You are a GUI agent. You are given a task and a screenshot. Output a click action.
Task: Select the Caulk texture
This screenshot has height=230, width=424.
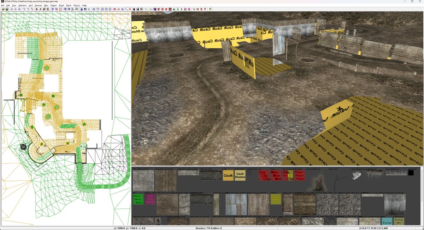pyautogui.click(x=228, y=175)
